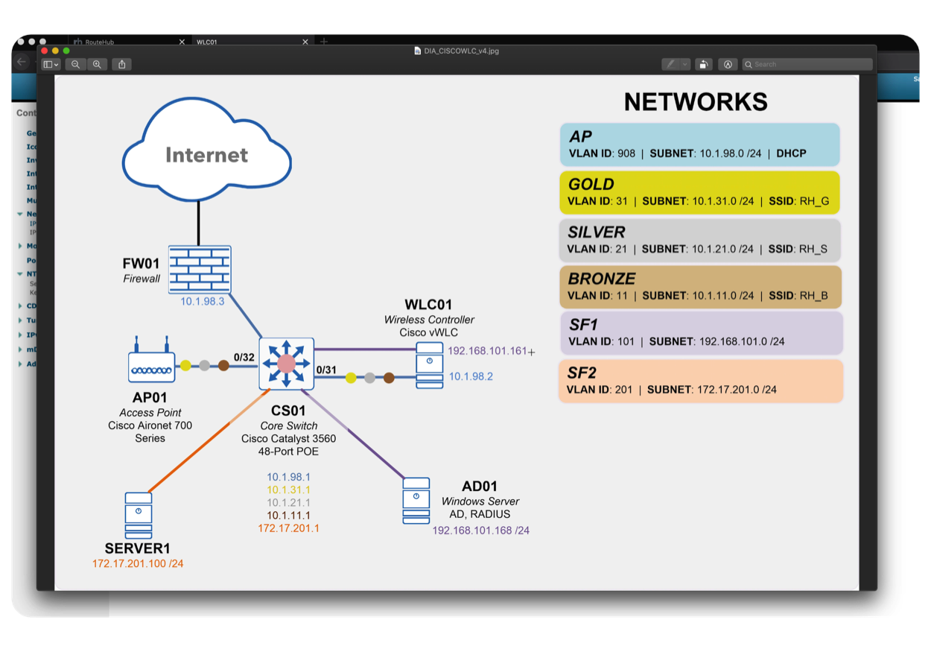Viewport: 931px width, 652px height.
Task: Open a new browser tab with plus
Action: pyautogui.click(x=323, y=42)
